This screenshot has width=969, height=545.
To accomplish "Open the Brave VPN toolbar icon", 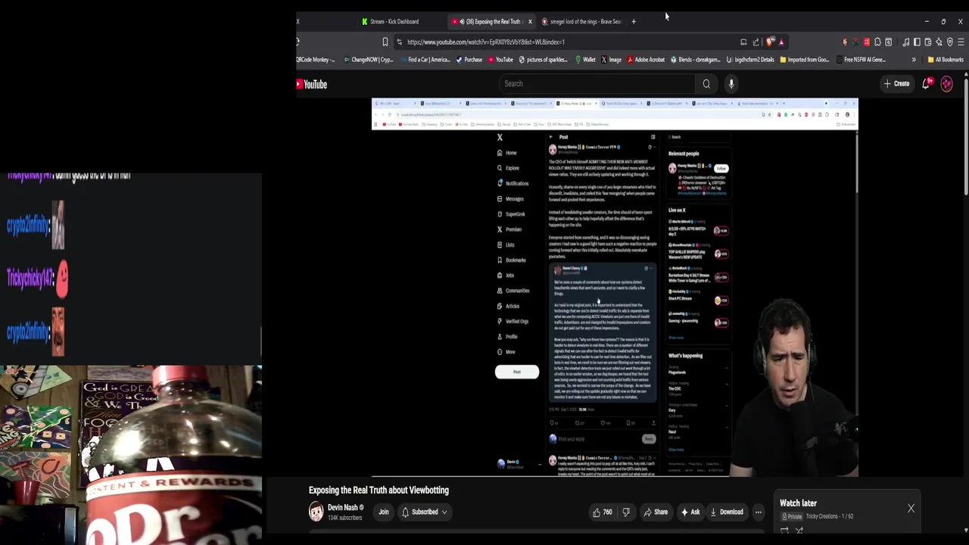I will [950, 42].
